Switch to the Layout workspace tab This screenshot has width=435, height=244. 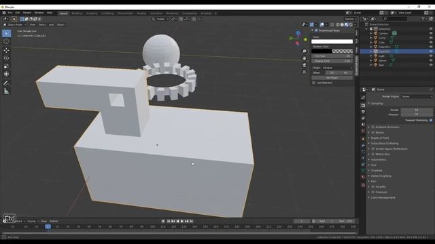[x=63, y=14]
